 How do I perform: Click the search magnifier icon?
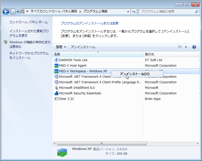[196, 12]
